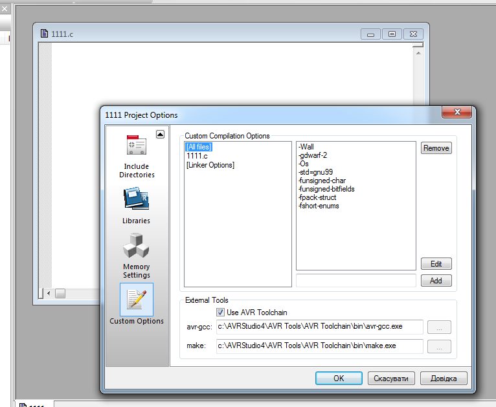
Task: Select [Linker Options] in the file list
Action: coord(210,165)
